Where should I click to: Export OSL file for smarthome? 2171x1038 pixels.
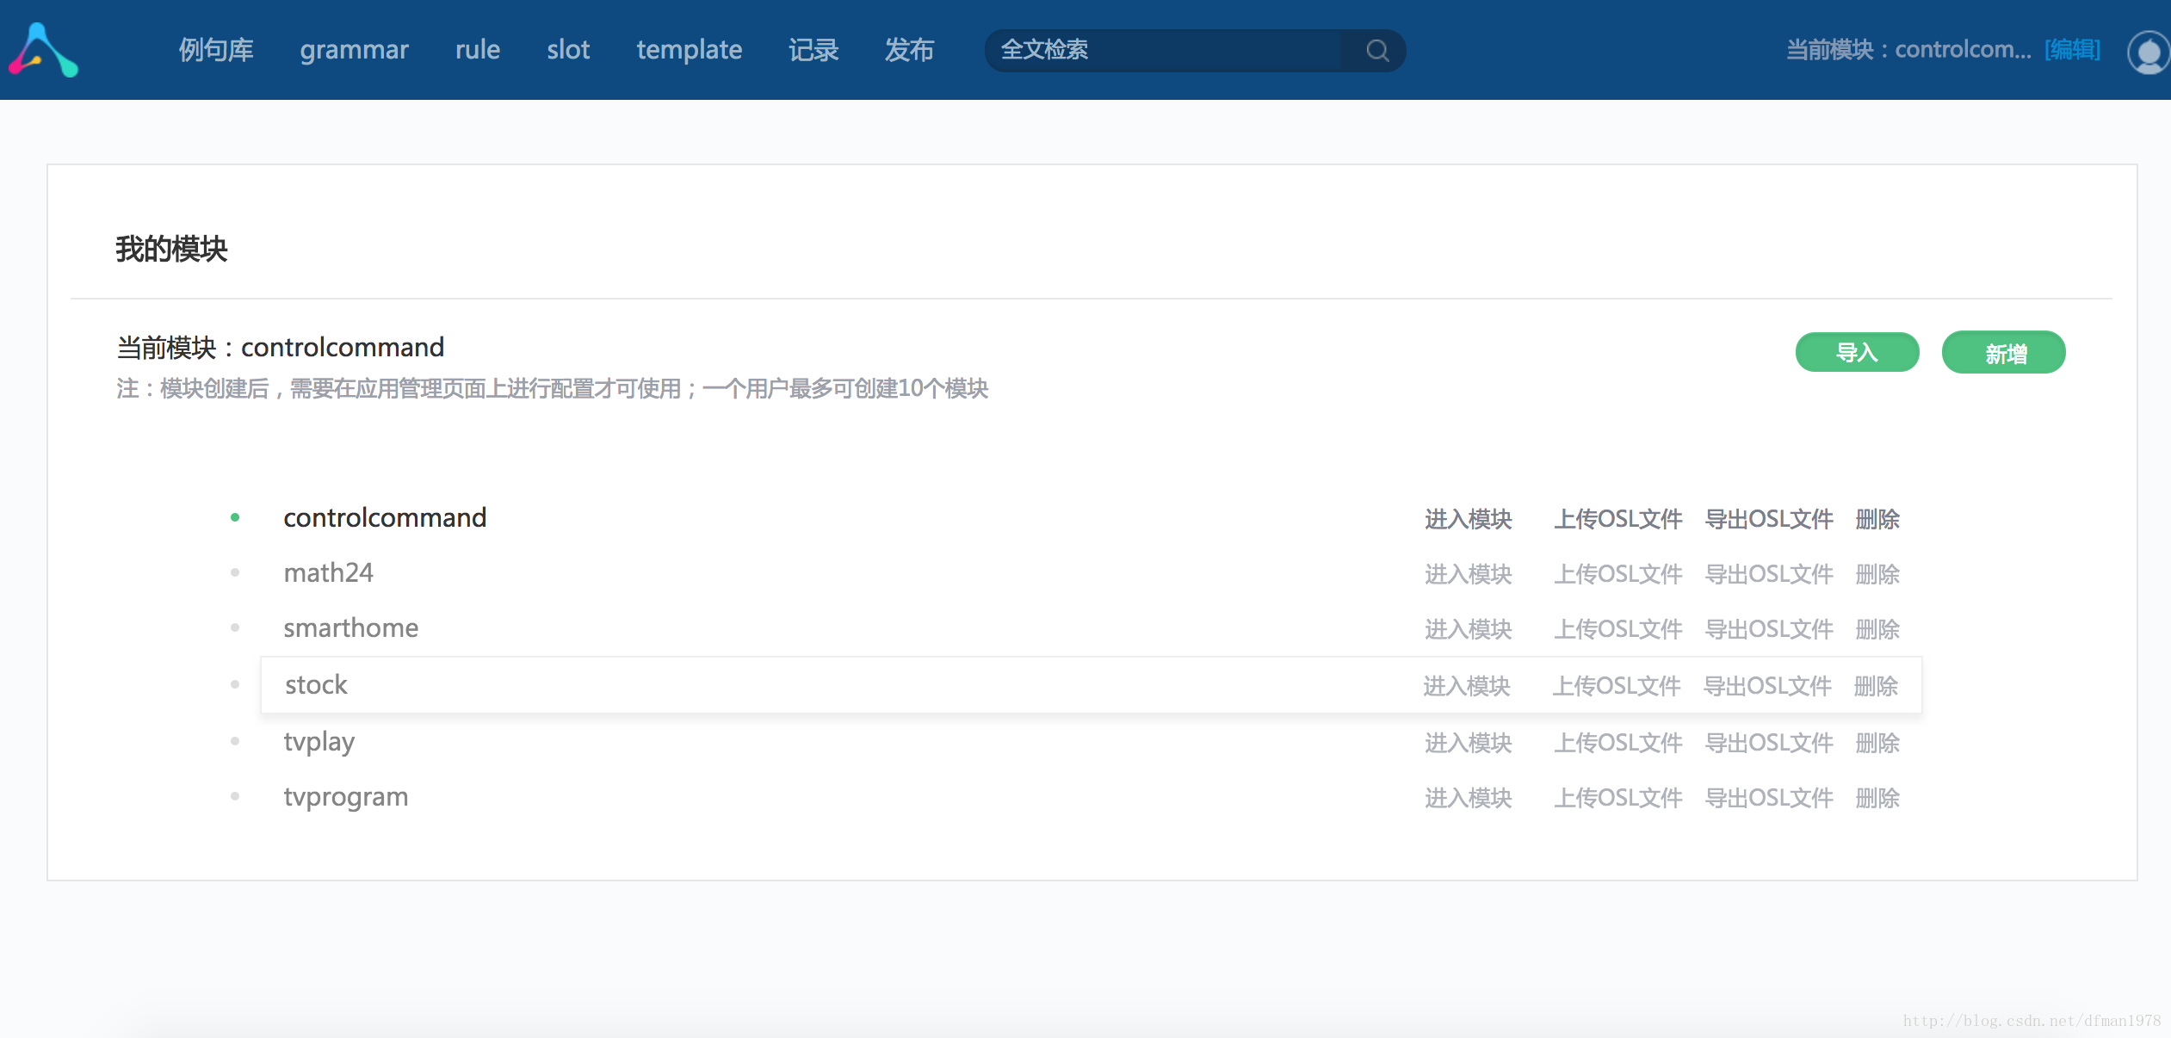[1768, 629]
